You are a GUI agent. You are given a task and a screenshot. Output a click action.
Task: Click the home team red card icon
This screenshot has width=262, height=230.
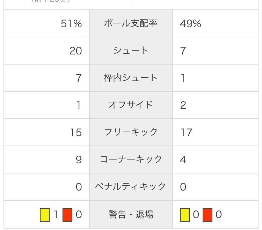pyautogui.click(x=67, y=215)
